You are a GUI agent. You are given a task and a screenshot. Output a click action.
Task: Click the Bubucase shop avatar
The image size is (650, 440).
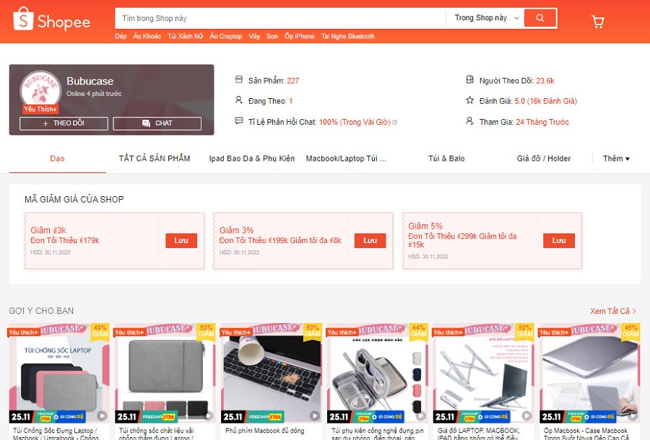tap(40, 89)
